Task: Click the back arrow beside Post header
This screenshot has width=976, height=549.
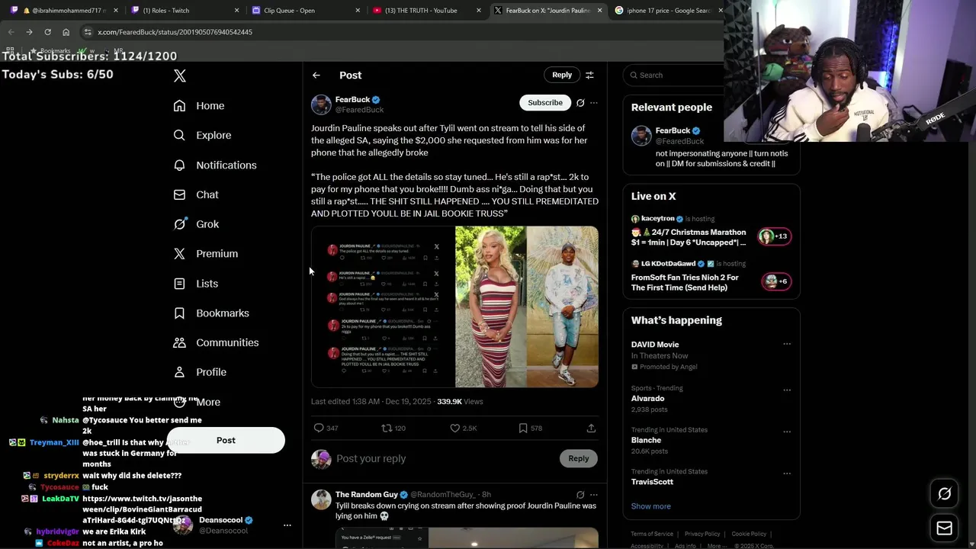Action: 316,75
